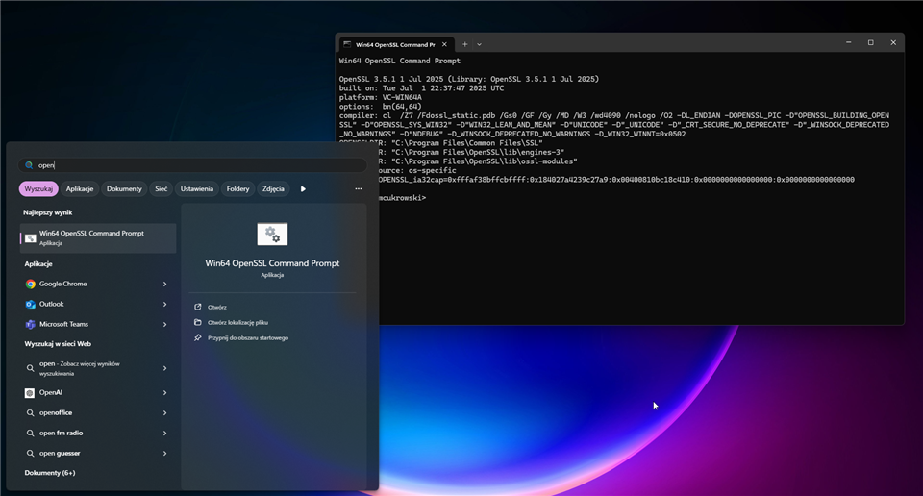Click the Google Chrome icon in Aplikacje
Screen dimensions: 923x496
[x=30, y=285]
